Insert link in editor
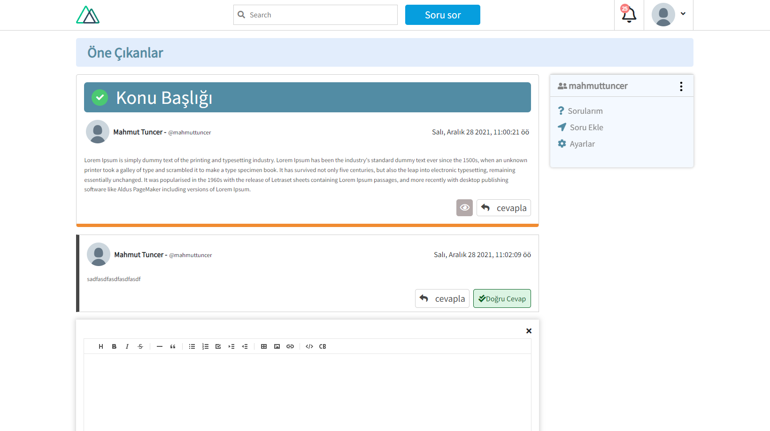 point(290,346)
